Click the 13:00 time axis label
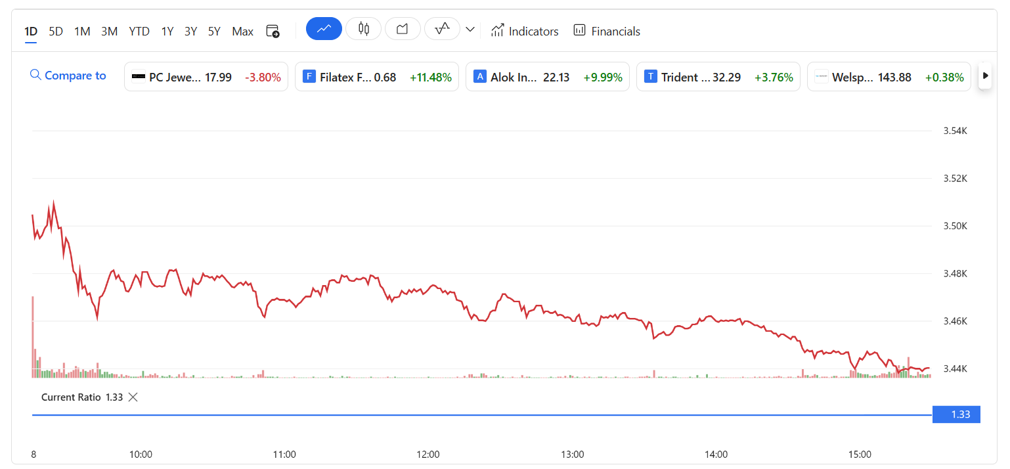1010x469 pixels. pos(573,454)
